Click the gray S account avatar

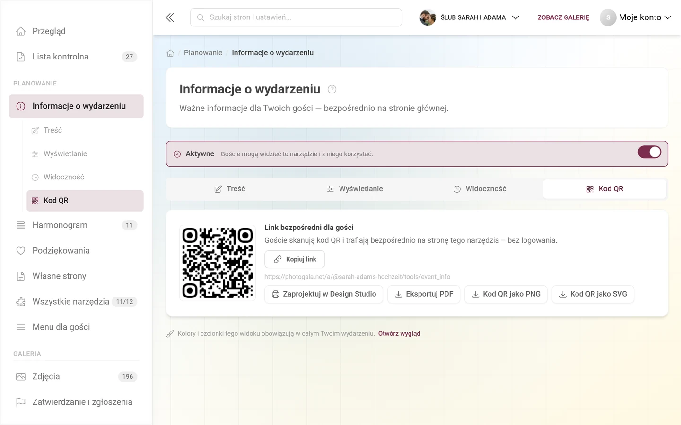coord(608,17)
